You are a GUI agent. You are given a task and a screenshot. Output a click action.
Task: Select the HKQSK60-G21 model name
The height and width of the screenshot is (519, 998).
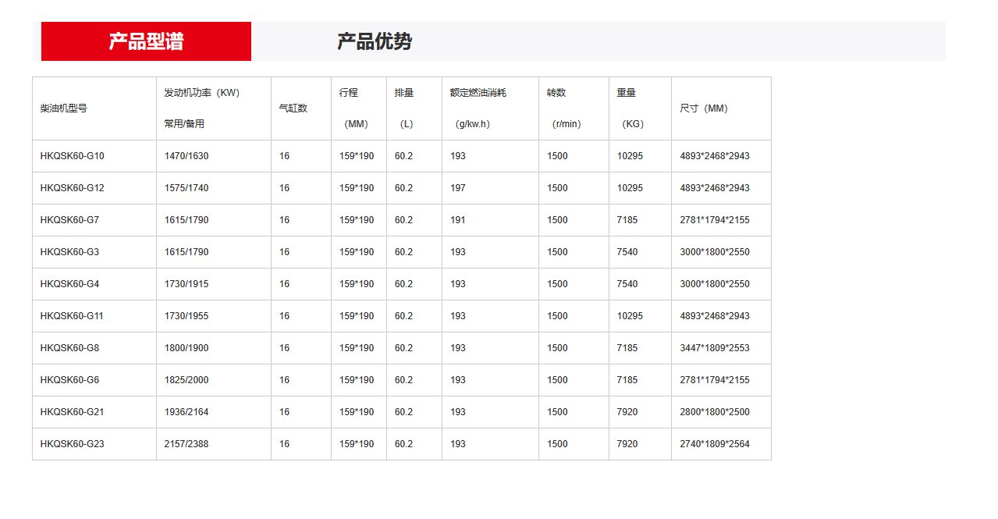[73, 412]
